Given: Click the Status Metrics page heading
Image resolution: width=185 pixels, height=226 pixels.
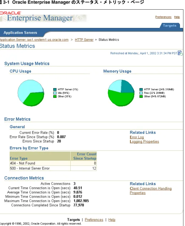Looking at the screenshot, I should [x=17, y=46].
